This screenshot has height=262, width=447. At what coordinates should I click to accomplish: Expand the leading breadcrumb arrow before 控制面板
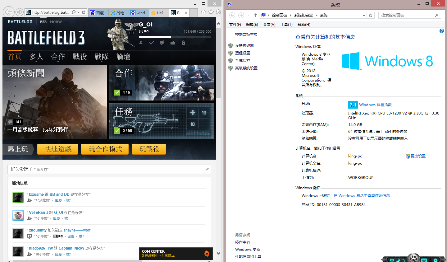(x=269, y=15)
